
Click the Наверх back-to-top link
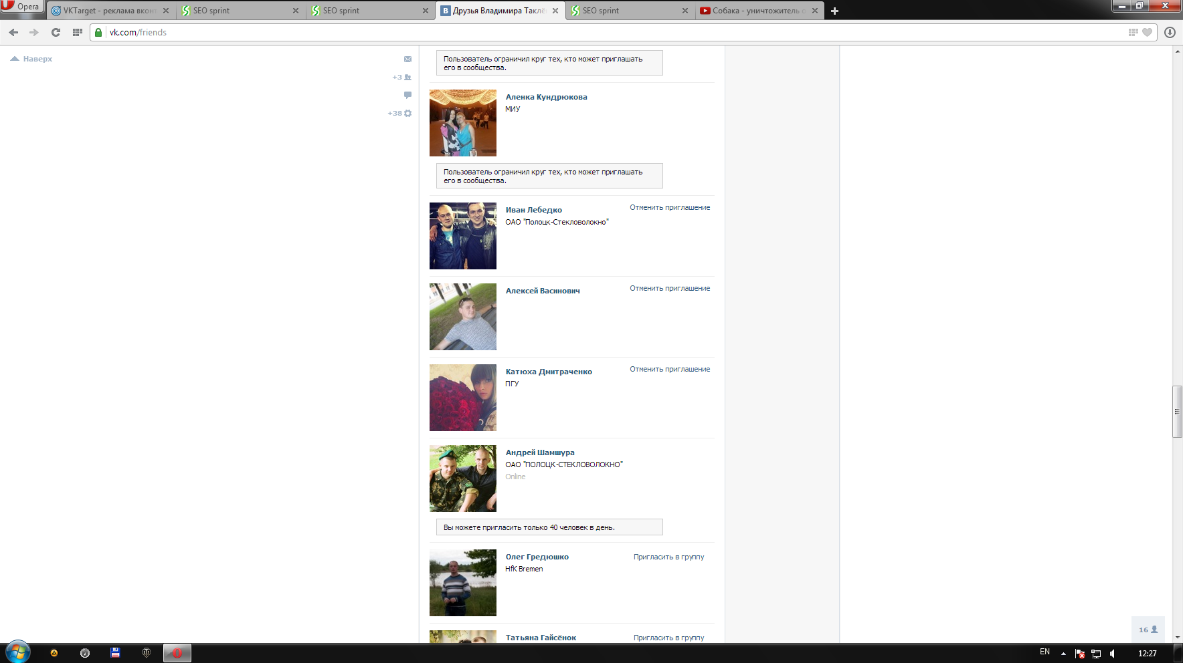[x=31, y=59]
